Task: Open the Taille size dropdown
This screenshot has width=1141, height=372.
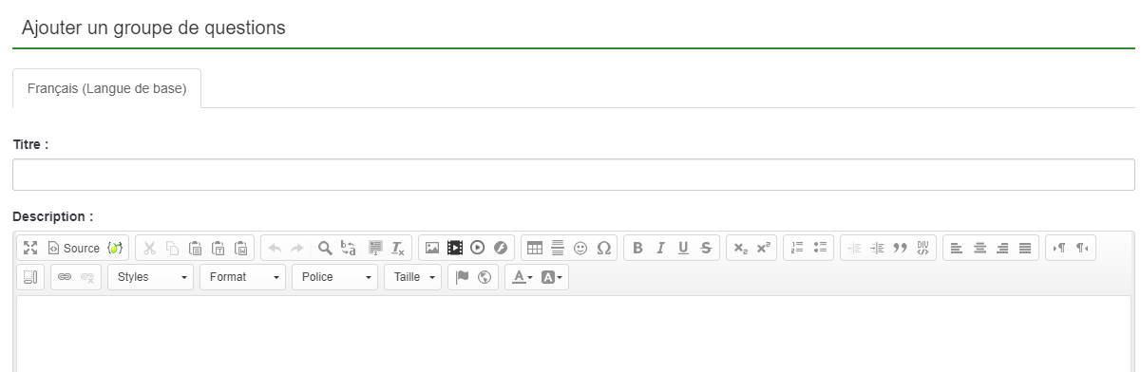Action: [412, 277]
